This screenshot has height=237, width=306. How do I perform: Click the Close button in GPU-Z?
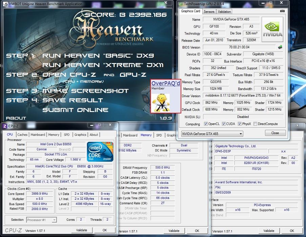[275, 133]
